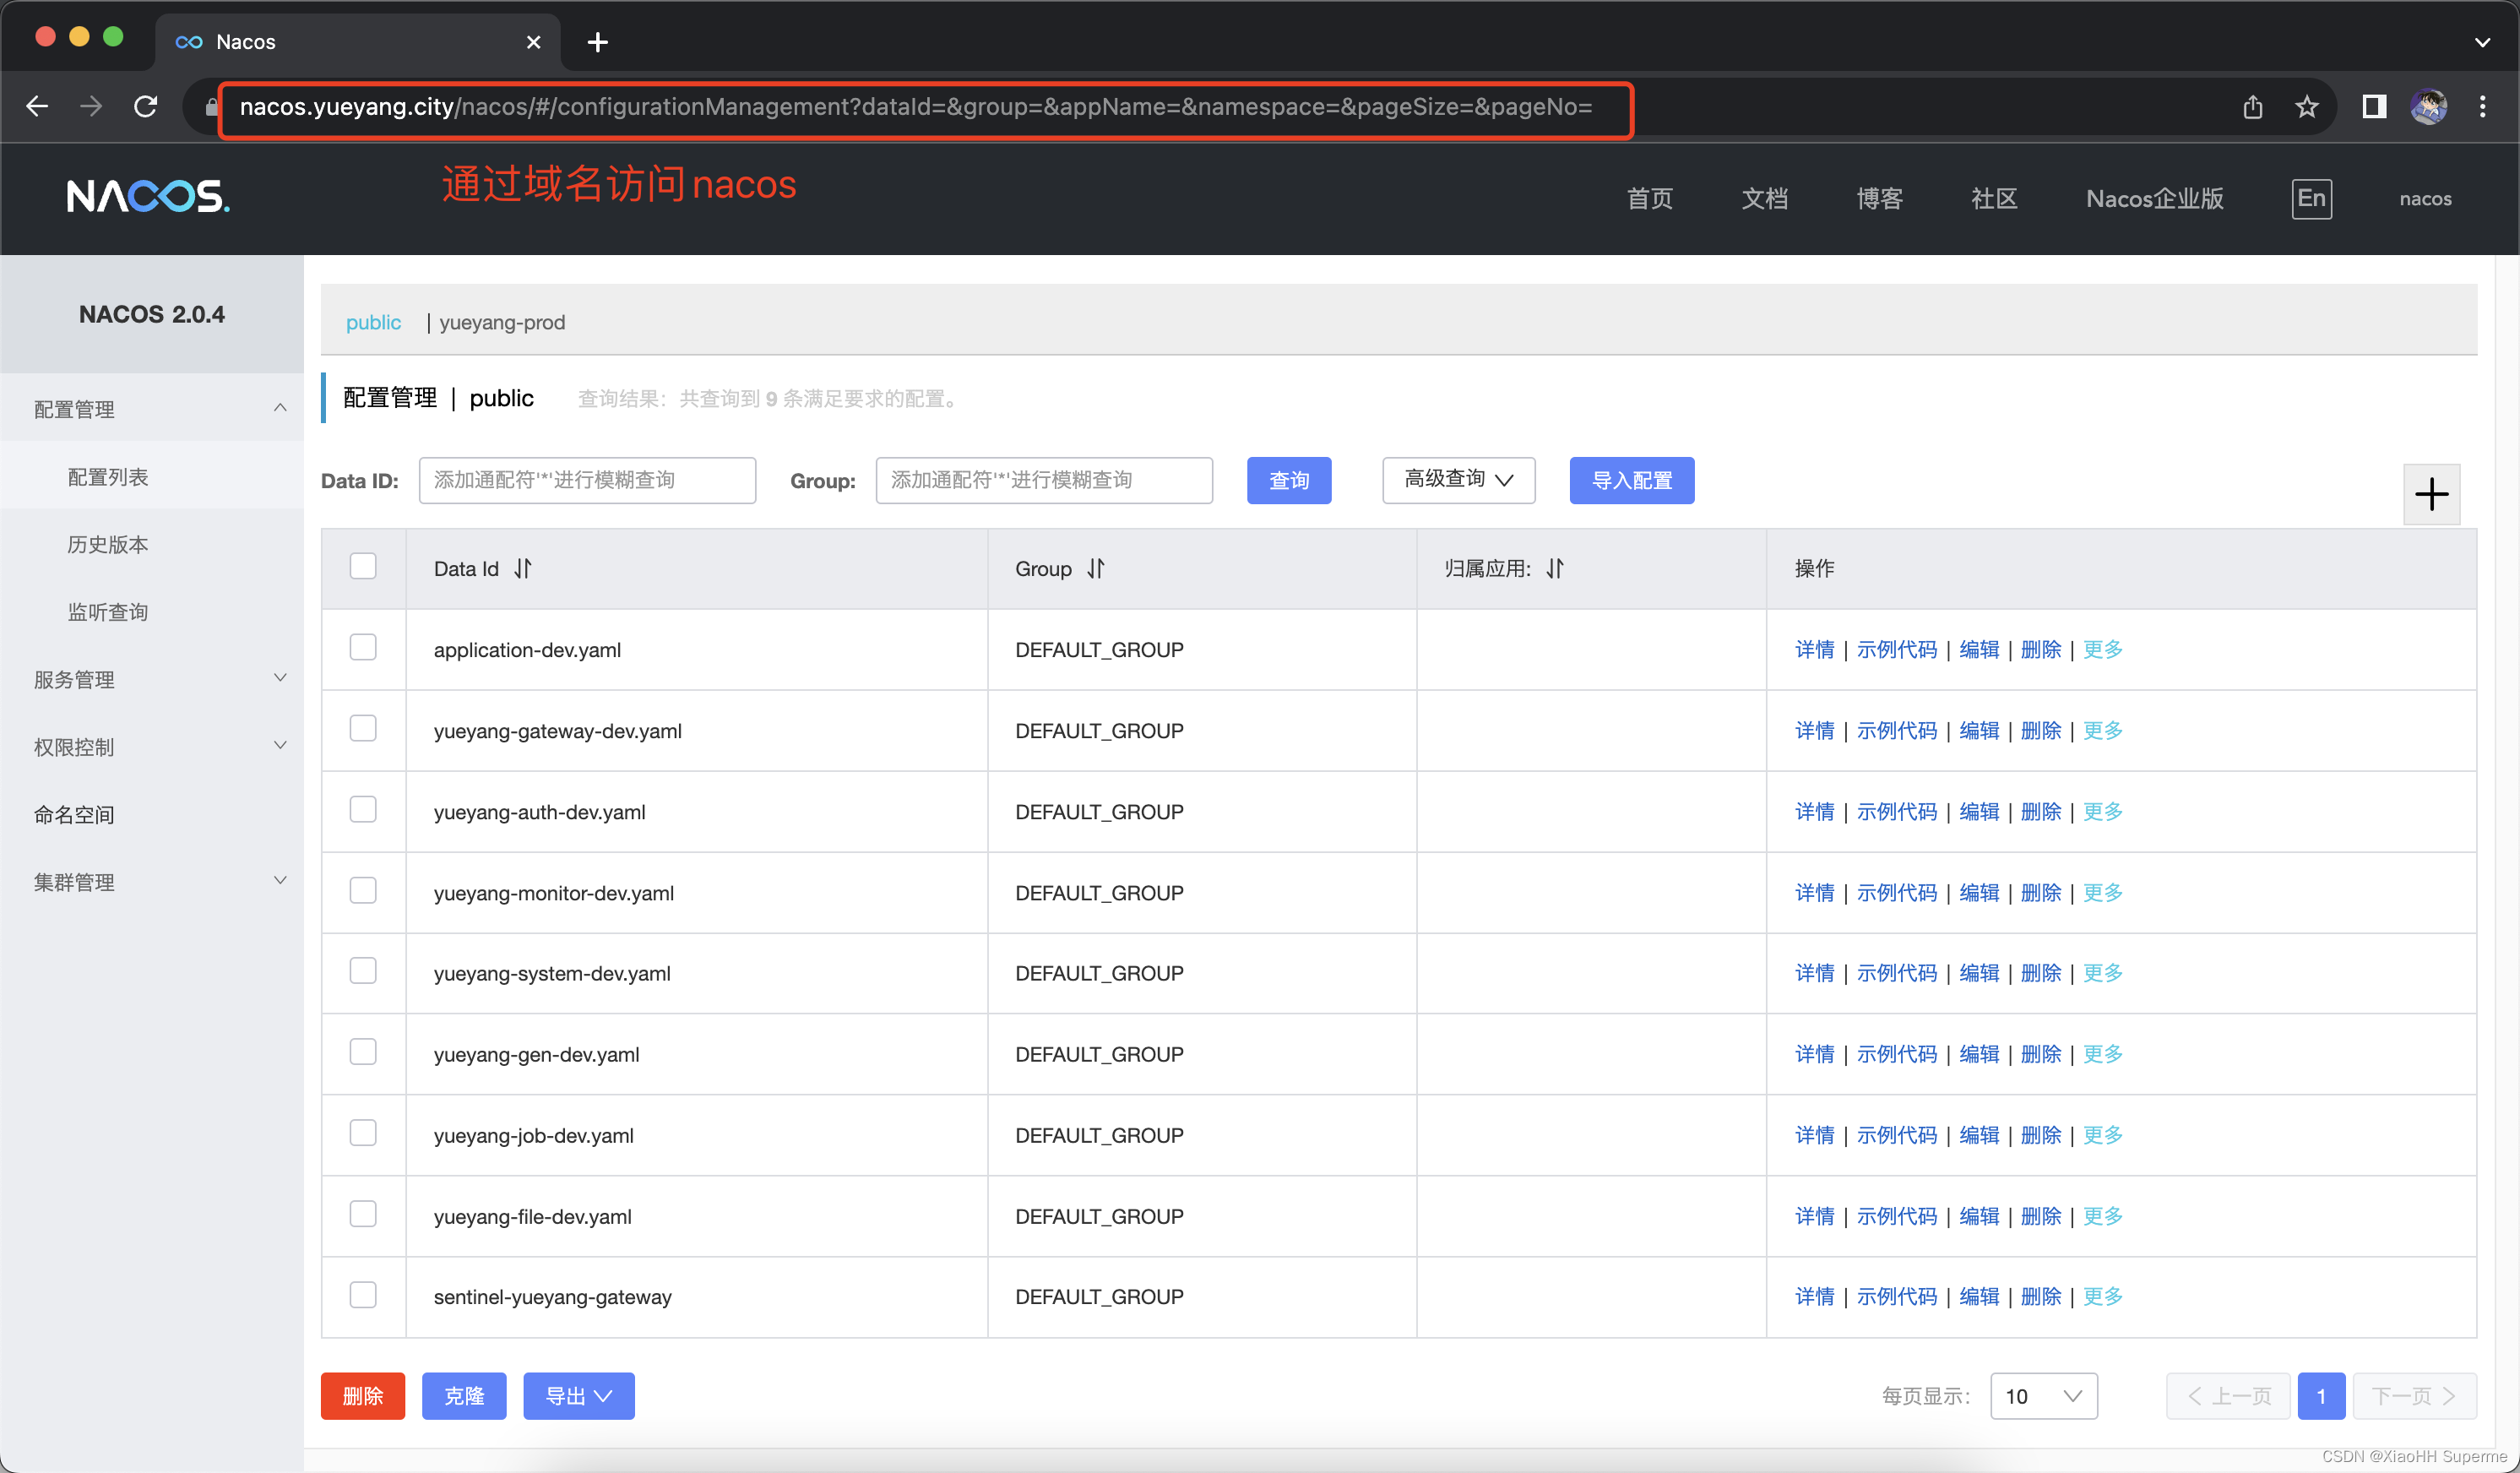Check the yueyang-system-dev.yaml row checkbox
Image resolution: width=2520 pixels, height=1473 pixels.
click(363, 971)
